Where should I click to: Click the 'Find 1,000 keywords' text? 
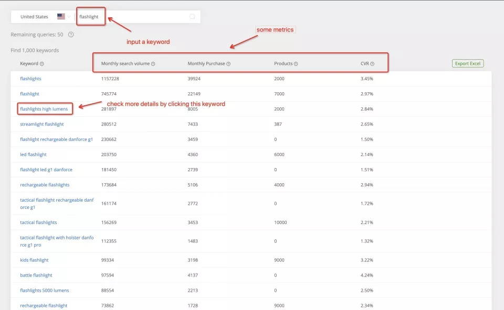pyautogui.click(x=35, y=50)
